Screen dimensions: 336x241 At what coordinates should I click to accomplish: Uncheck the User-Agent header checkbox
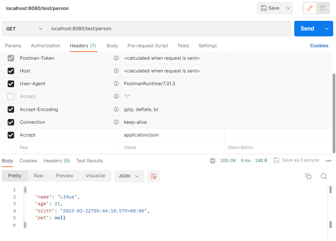point(11,84)
